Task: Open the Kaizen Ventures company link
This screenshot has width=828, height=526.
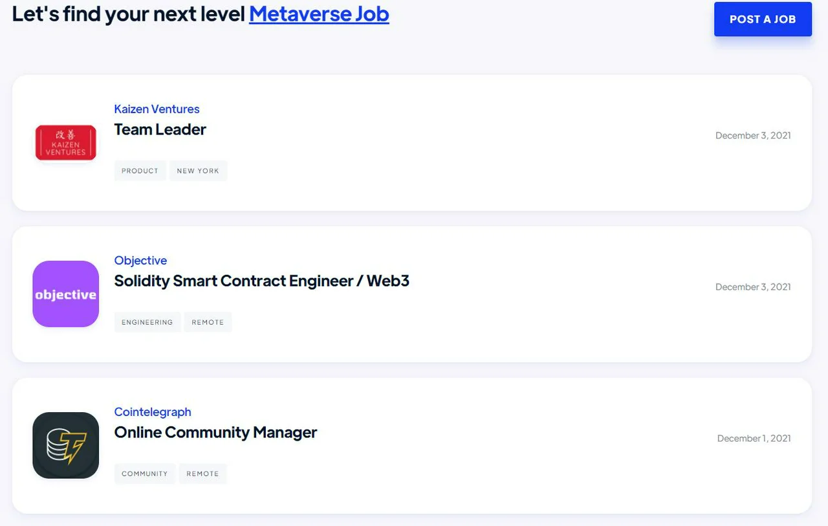Action: [x=157, y=109]
